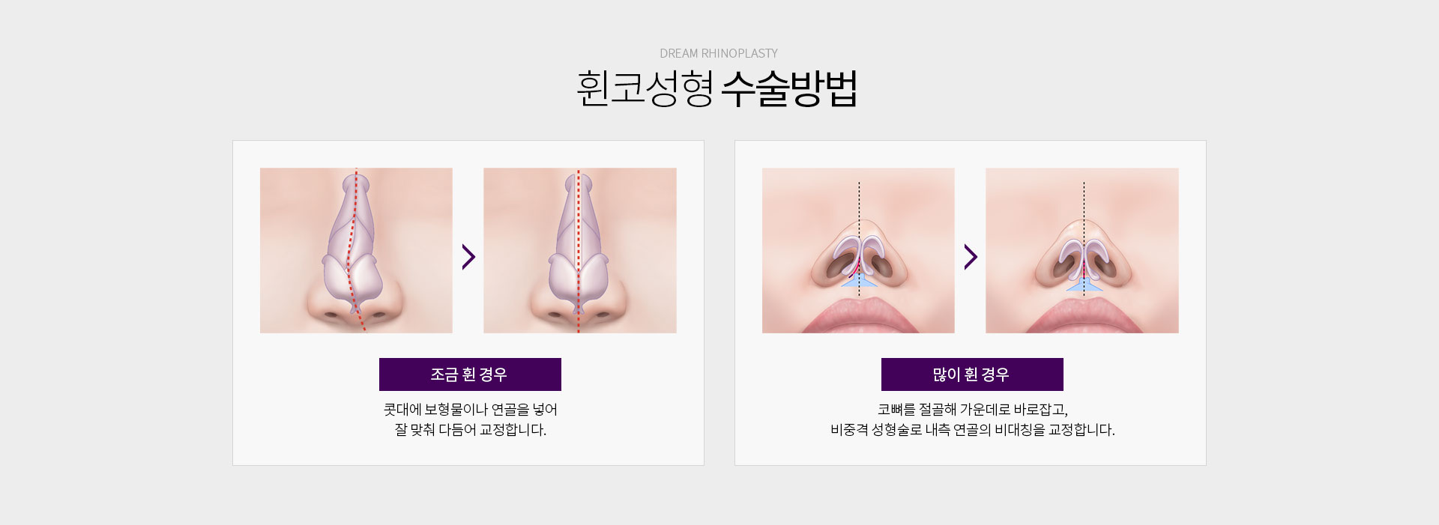Click the purple arrow between severely-bent nose images

click(x=971, y=257)
